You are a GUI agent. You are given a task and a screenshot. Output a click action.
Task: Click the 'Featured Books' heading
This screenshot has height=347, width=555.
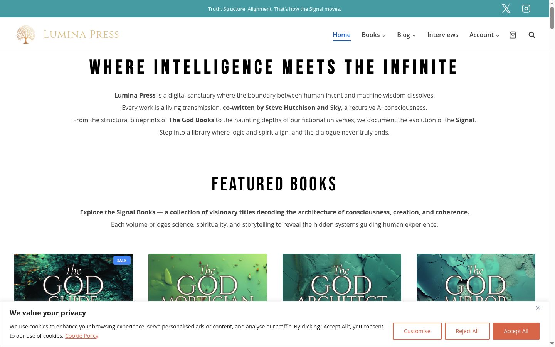[x=274, y=184]
